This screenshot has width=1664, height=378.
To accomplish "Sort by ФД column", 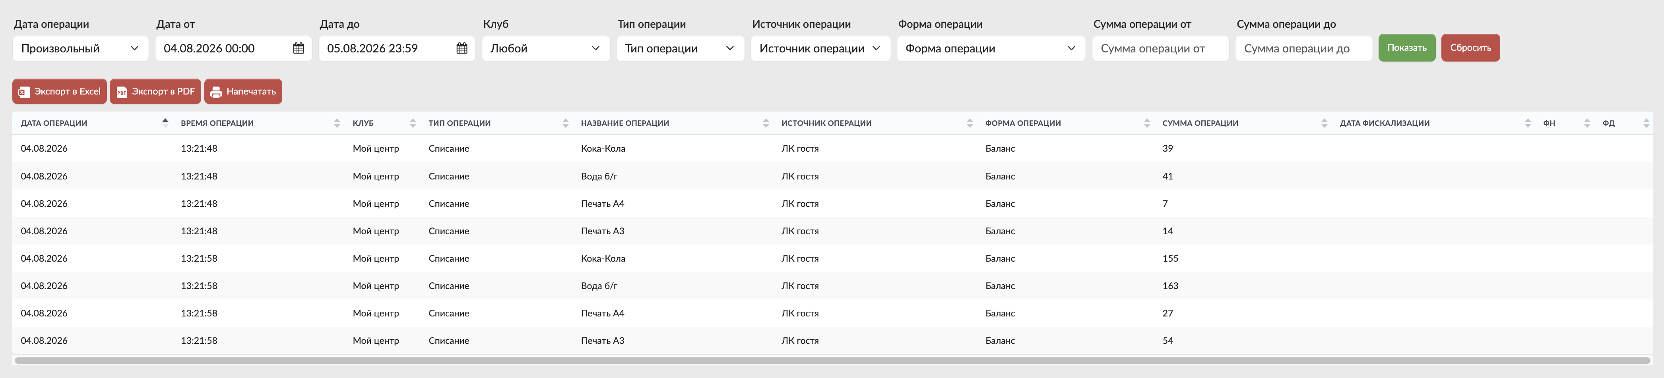I will click(x=1646, y=123).
